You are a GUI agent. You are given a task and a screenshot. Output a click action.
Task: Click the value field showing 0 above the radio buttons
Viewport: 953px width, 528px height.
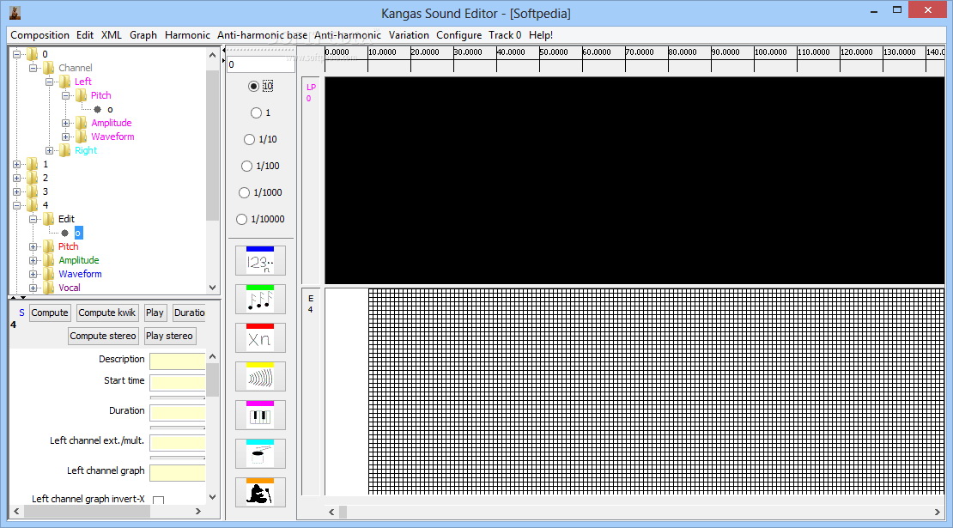coord(260,64)
